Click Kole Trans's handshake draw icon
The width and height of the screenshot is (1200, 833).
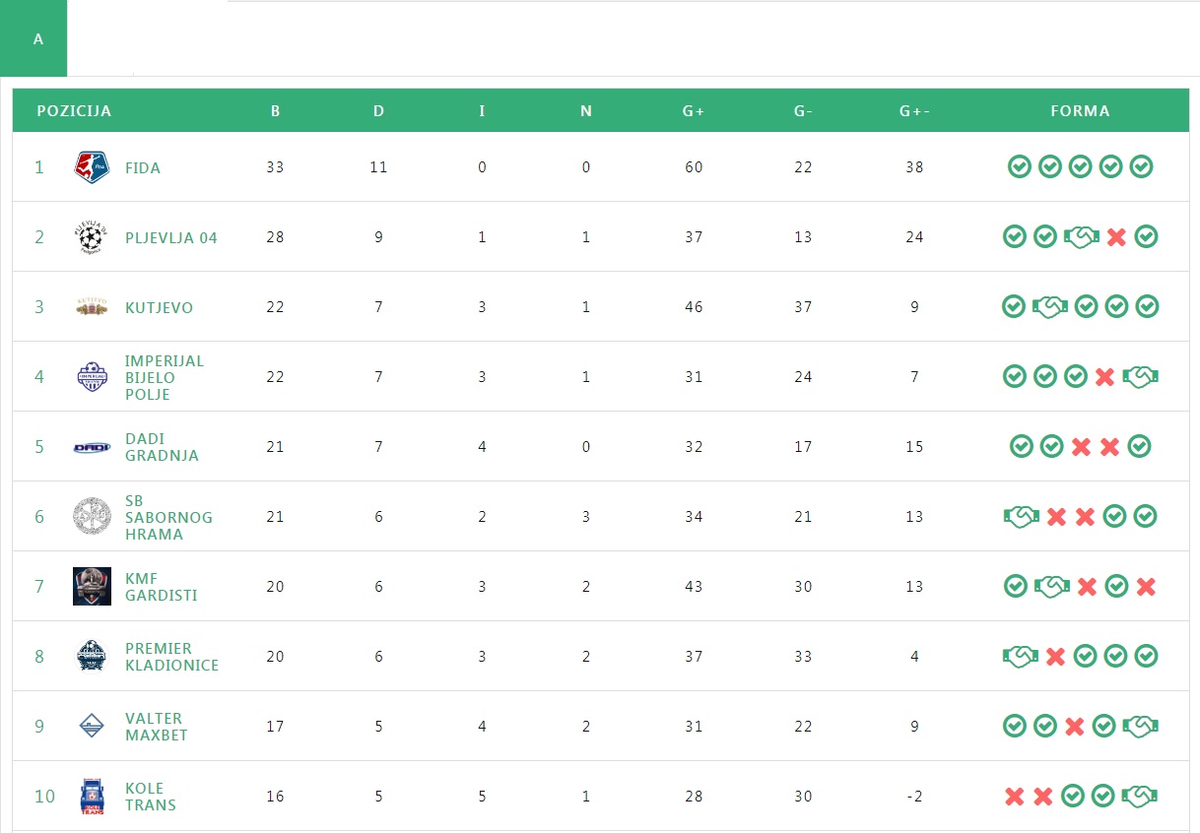coord(1140,796)
